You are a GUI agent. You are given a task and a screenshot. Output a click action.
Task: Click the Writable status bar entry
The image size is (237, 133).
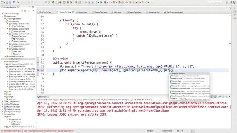click(x=150, y=131)
